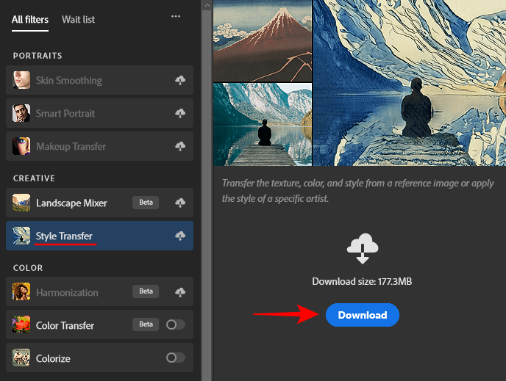Viewport: 506px width, 381px height.
Task: Select the Colorize filter label
Action: [x=53, y=358]
